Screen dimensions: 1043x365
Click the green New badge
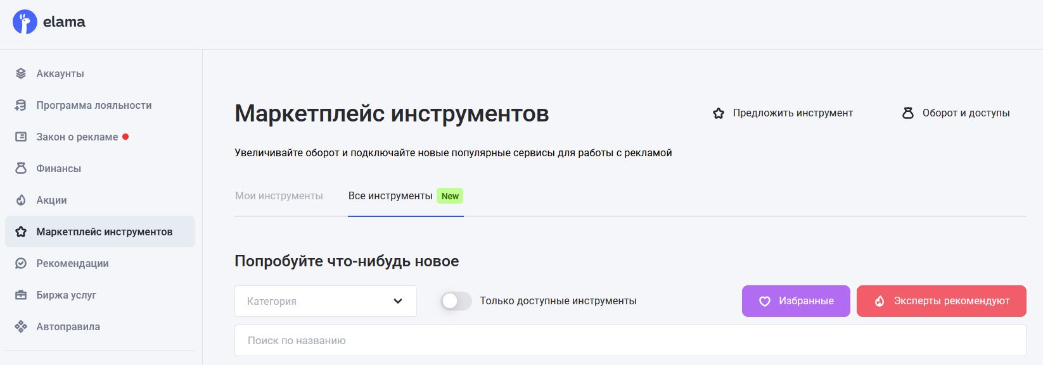point(450,196)
